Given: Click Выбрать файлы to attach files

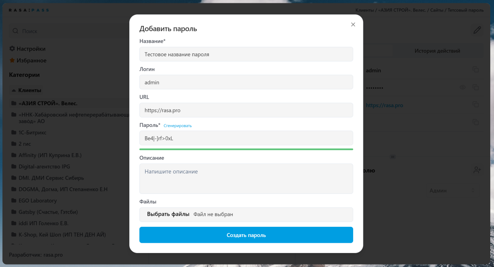Looking at the screenshot, I should point(168,214).
